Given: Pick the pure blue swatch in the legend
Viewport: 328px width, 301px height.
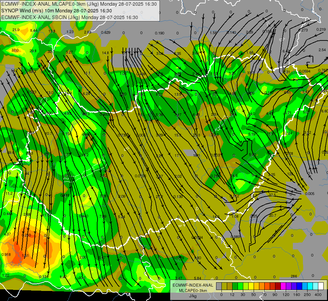Looking at the screenshot, I should [299, 286].
